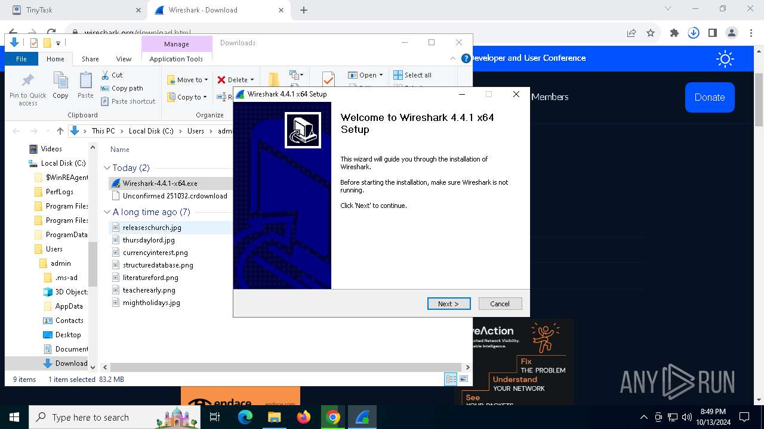This screenshot has height=429, width=764.
Task: Click This PC in the address bar
Action: (x=103, y=131)
